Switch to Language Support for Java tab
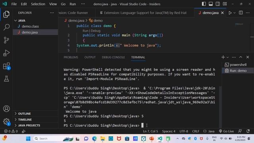Viewport: 254px width, 143px height. 144,13
